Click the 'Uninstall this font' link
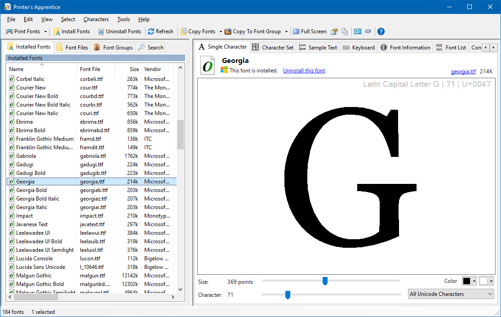 [304, 71]
